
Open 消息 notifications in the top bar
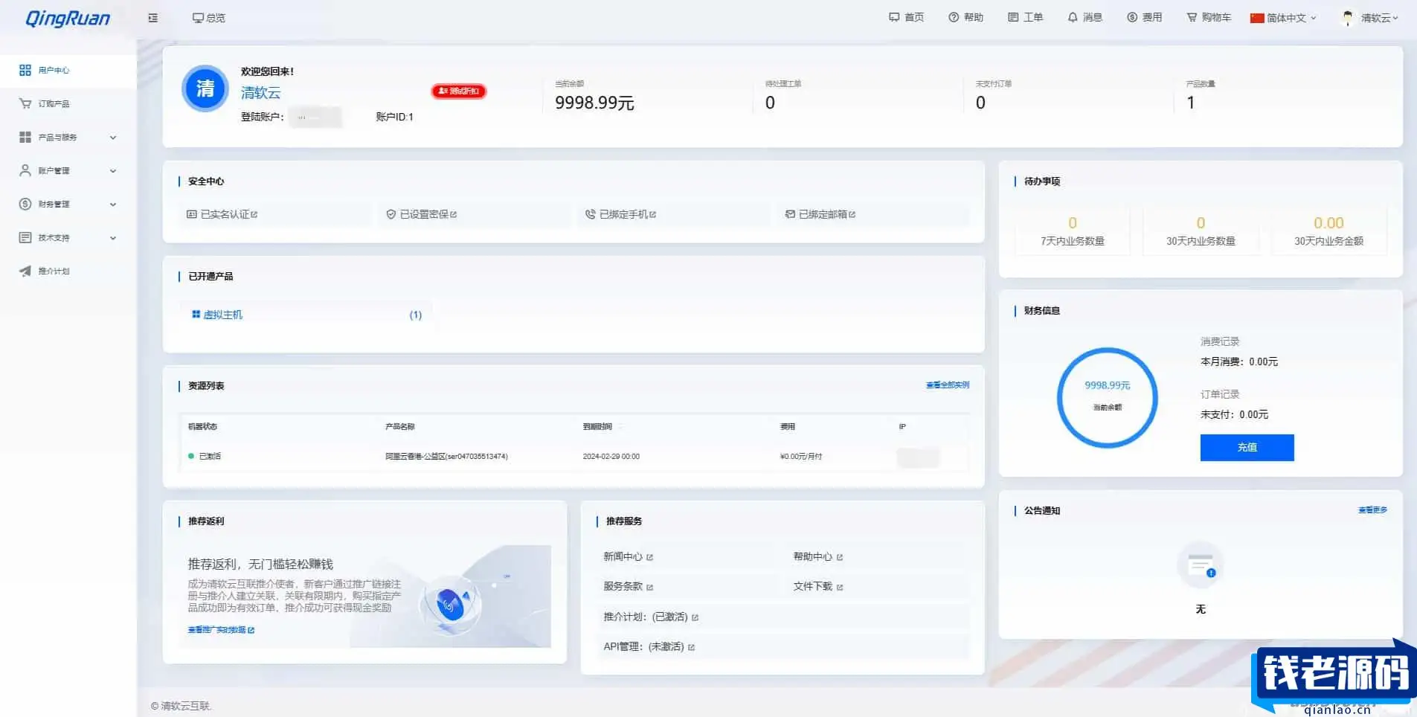pyautogui.click(x=1085, y=17)
